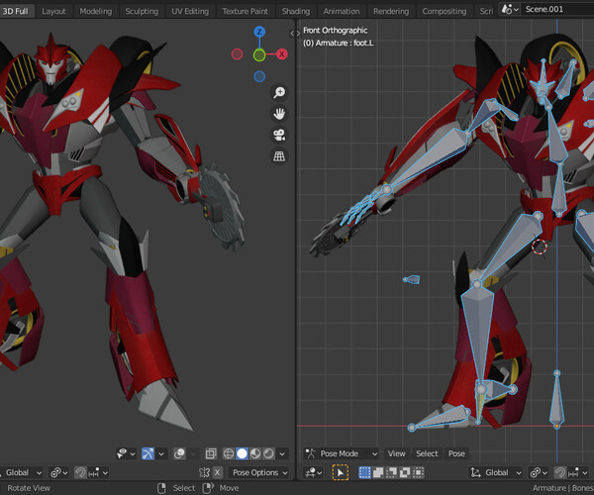Click the negative X axis circle on gizmo
594x495 pixels.
point(238,54)
